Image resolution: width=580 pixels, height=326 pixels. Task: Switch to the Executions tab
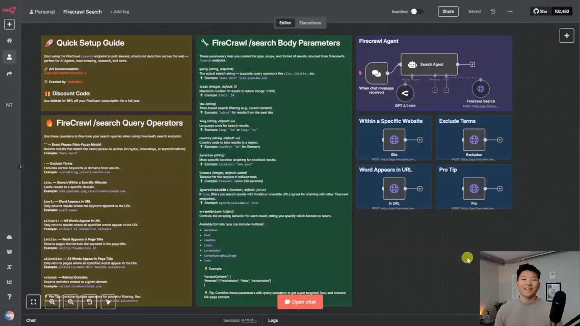pos(310,23)
